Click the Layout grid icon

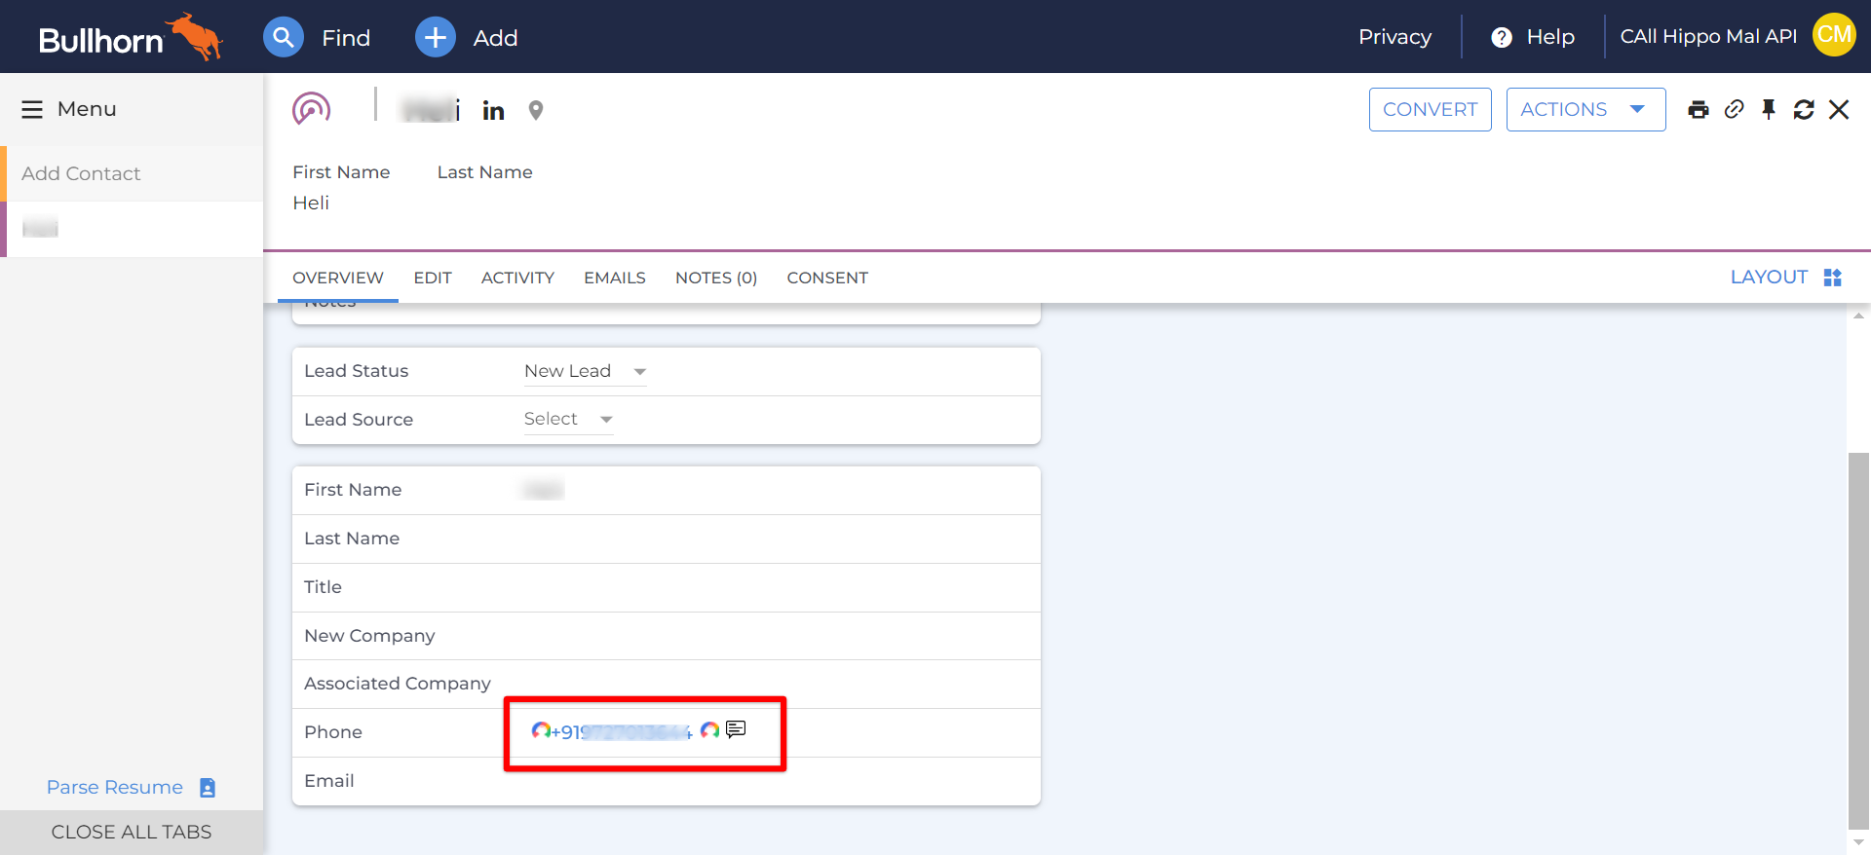pyautogui.click(x=1833, y=278)
